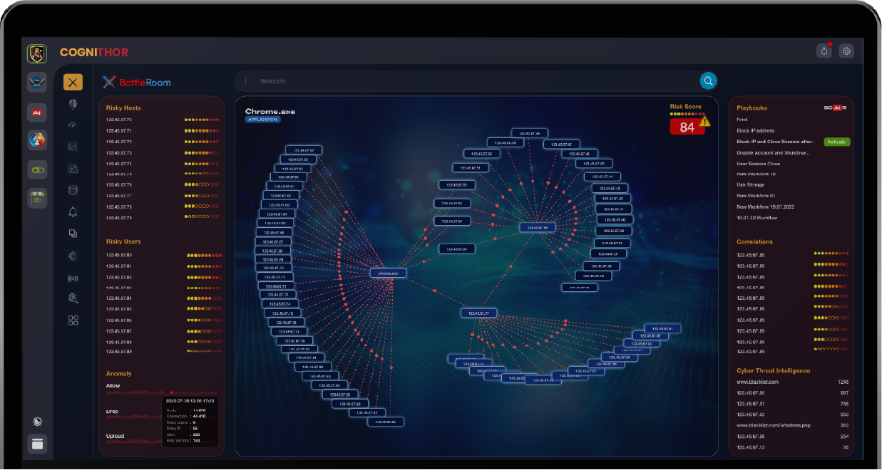Open settings gear in top bar
Image resolution: width=882 pixels, height=470 pixels.
click(x=846, y=51)
